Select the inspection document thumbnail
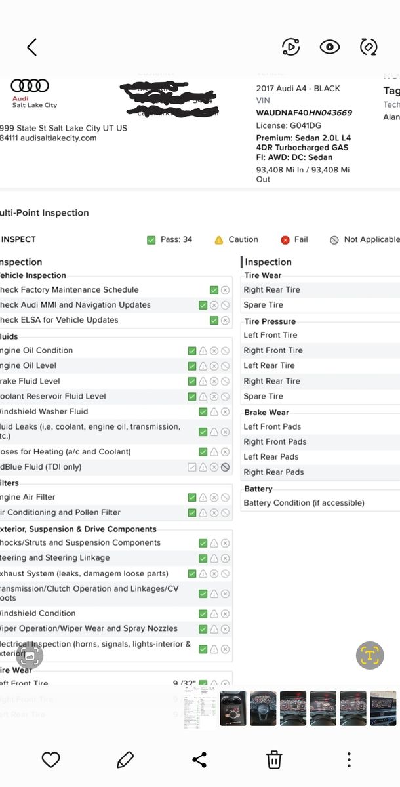400x787 pixels. pyautogui.click(x=200, y=708)
